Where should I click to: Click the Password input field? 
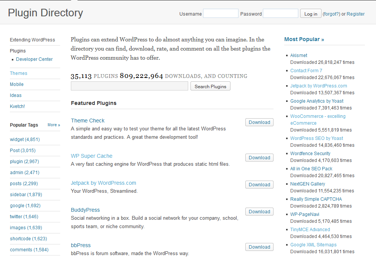[280, 13]
